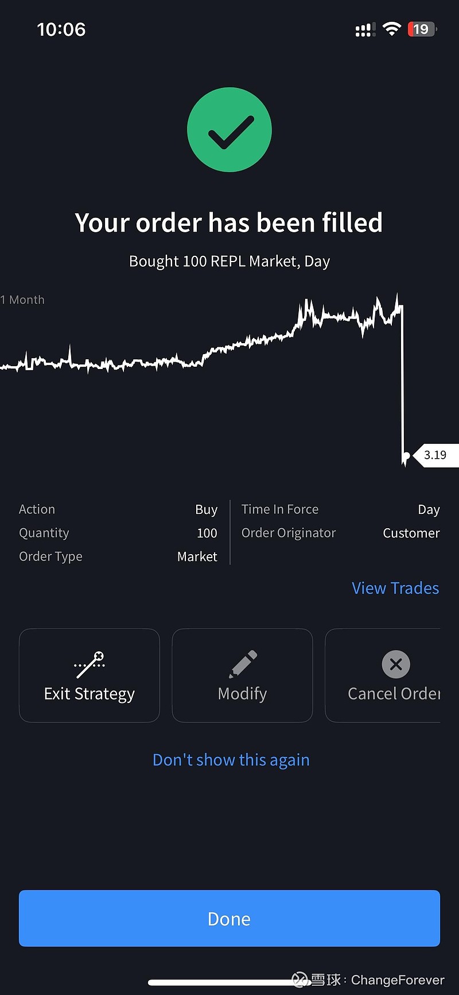Tap the Wi-Fi status icon
459x995 pixels.
coord(391,29)
